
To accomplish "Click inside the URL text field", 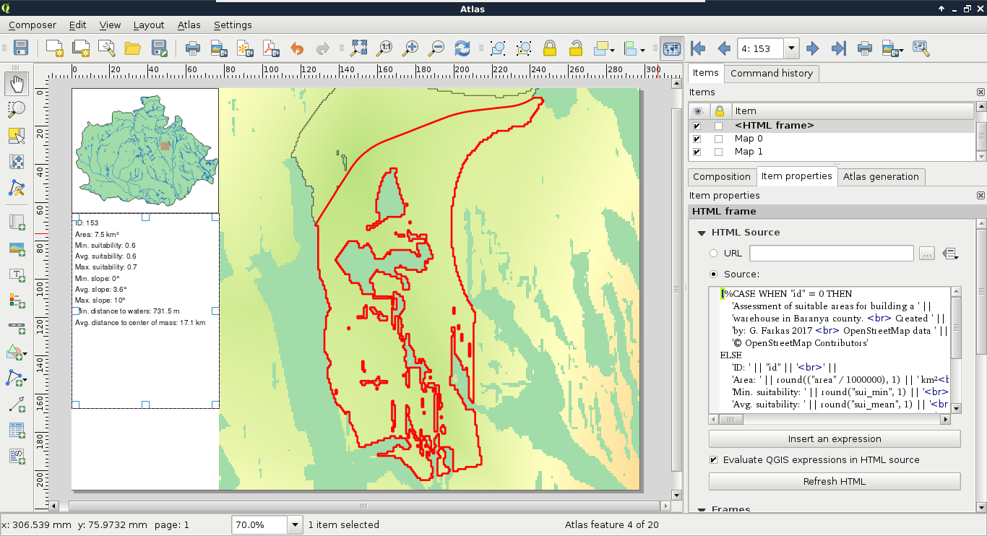I will pos(831,254).
